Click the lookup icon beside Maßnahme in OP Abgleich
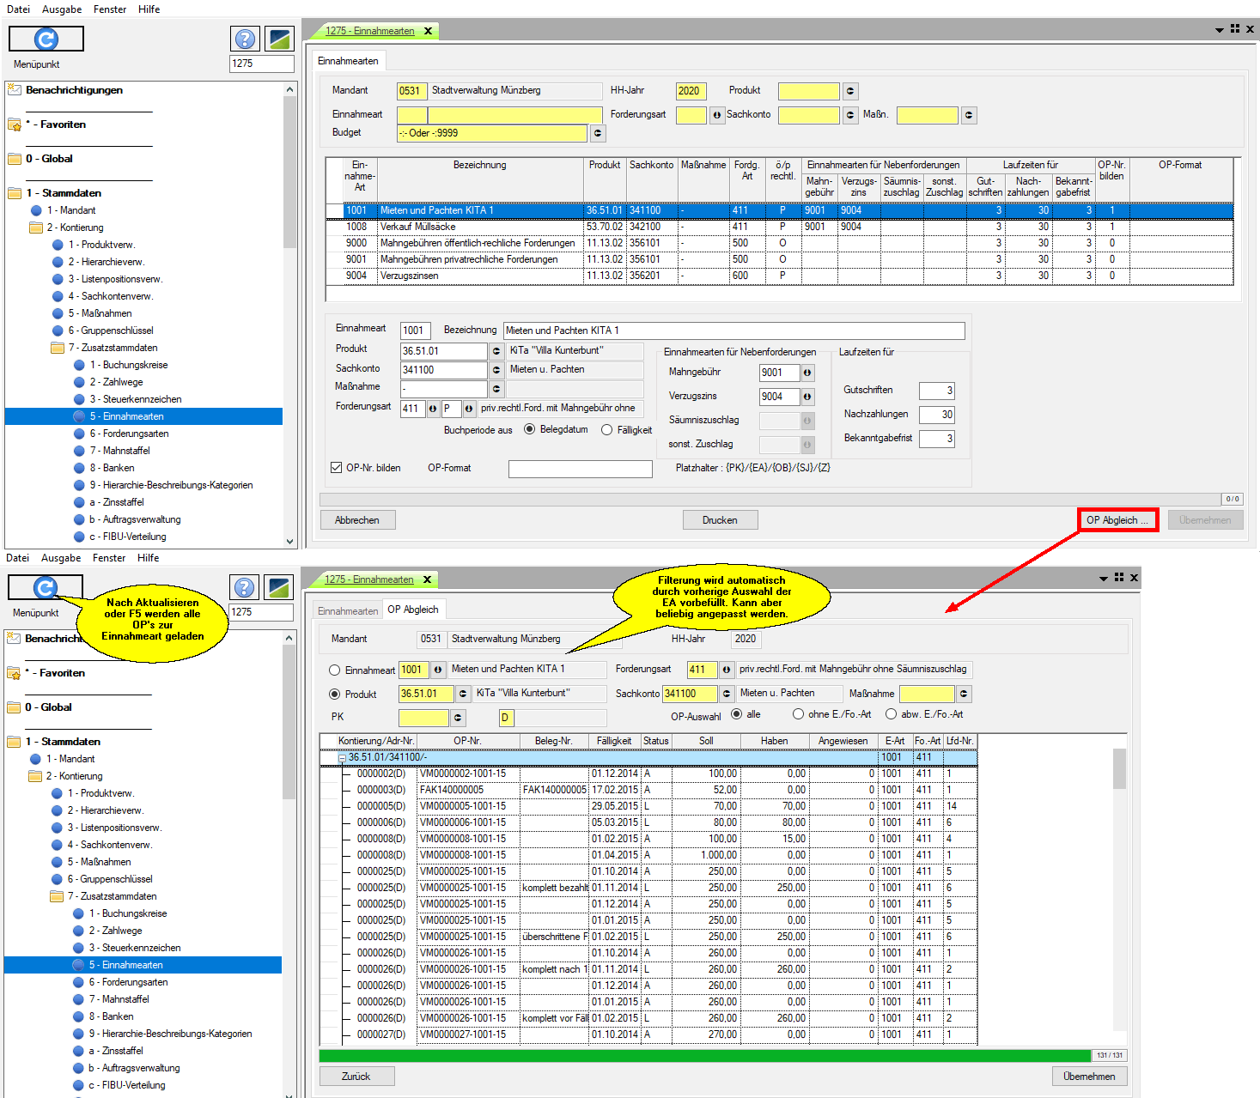 (964, 694)
